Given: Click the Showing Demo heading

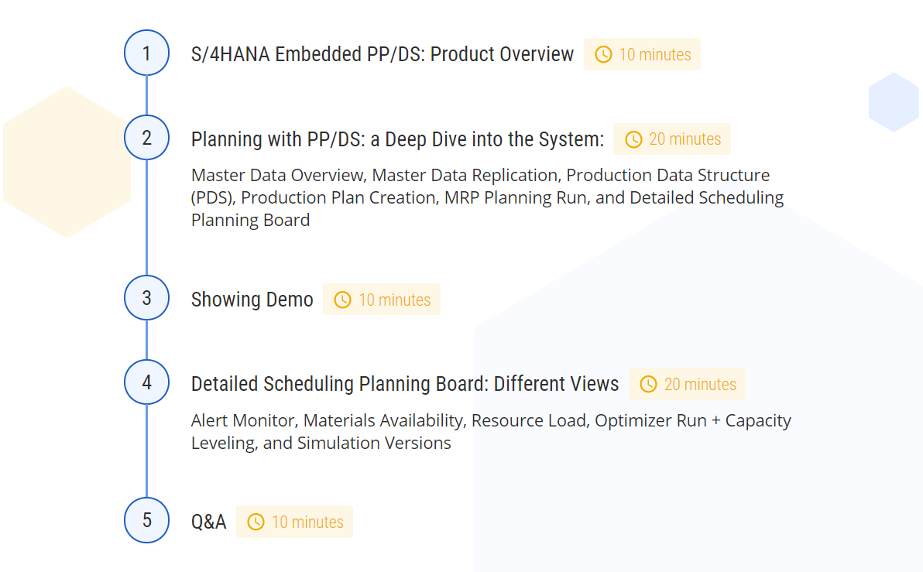Looking at the screenshot, I should point(252,300).
